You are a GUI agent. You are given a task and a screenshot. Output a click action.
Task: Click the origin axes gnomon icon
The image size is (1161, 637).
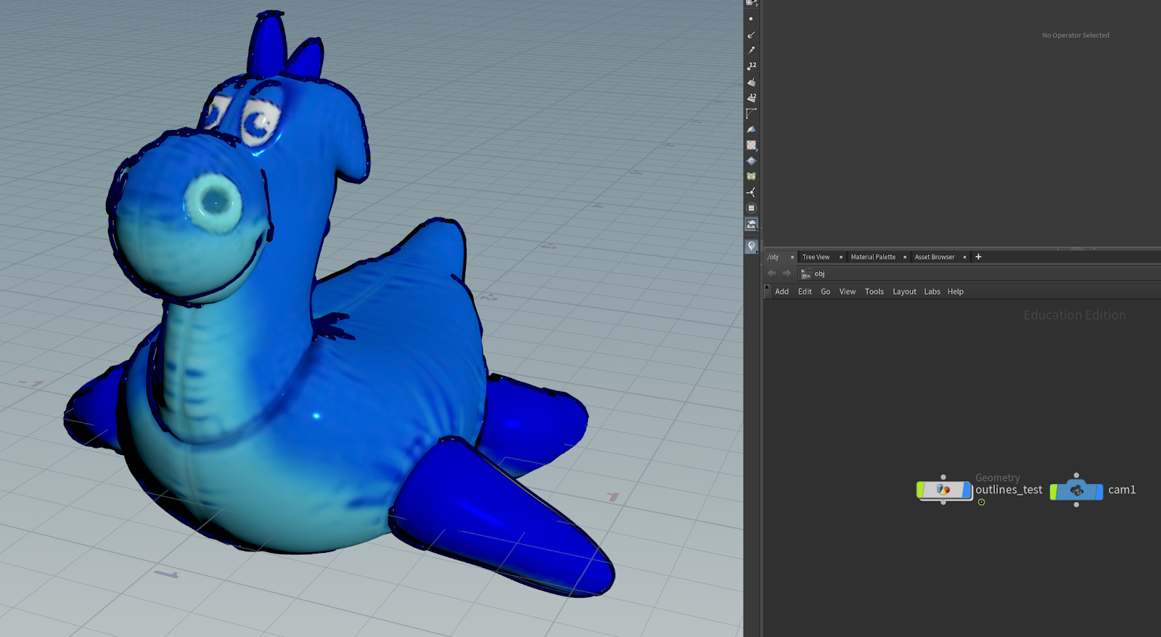(751, 192)
